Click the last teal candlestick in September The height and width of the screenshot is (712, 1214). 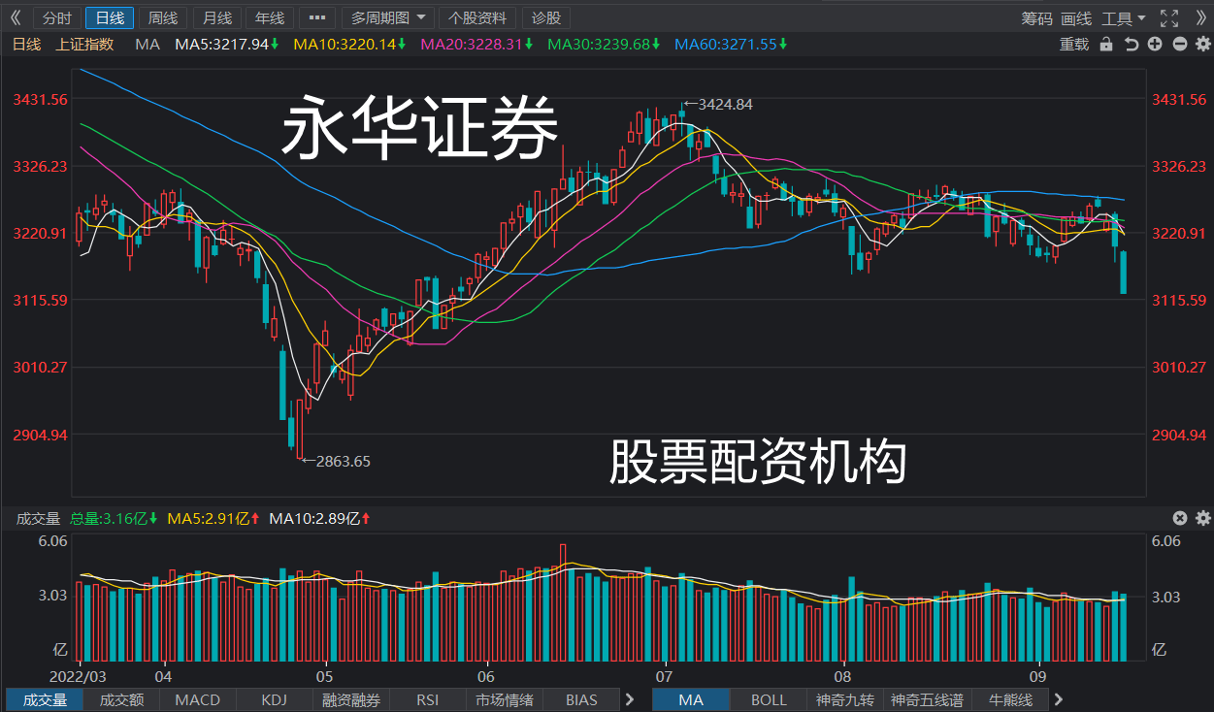coord(1124,272)
